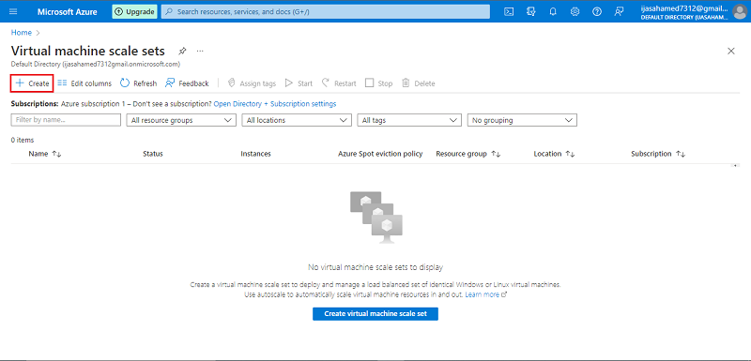Click the stacked monitors empty-state illustration

(x=376, y=218)
